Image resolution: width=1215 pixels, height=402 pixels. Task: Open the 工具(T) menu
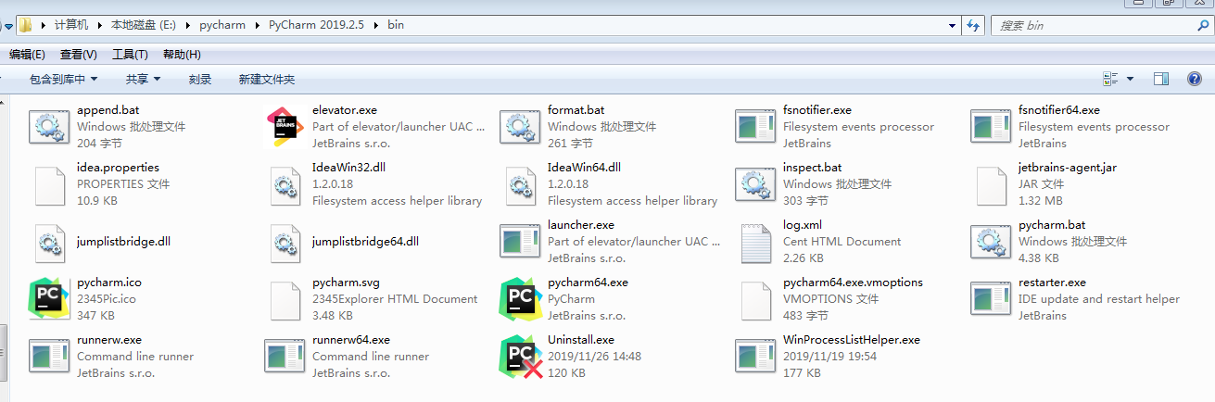(x=130, y=55)
